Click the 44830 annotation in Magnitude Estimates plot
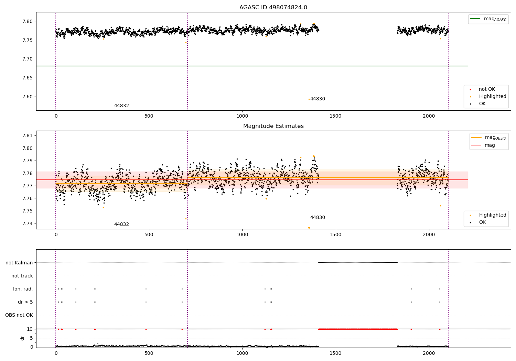Image resolution: width=516 pixels, height=361 pixels. [x=318, y=218]
